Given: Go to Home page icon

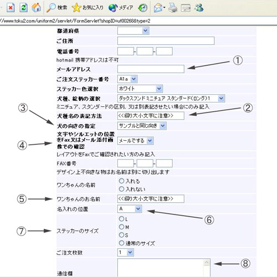Looking at the screenshot, I should [36, 8].
